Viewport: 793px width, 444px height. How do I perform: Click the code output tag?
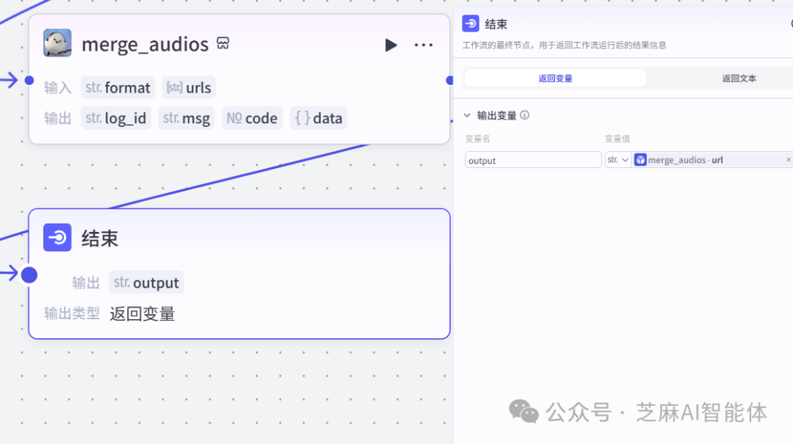252,118
